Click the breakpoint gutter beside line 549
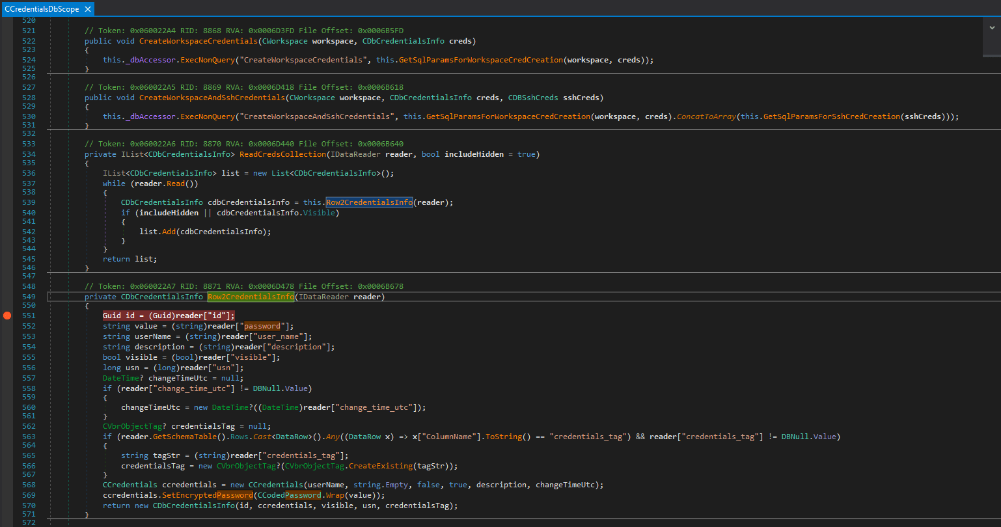Image resolution: width=1001 pixels, height=527 pixels. pyautogui.click(x=7, y=297)
